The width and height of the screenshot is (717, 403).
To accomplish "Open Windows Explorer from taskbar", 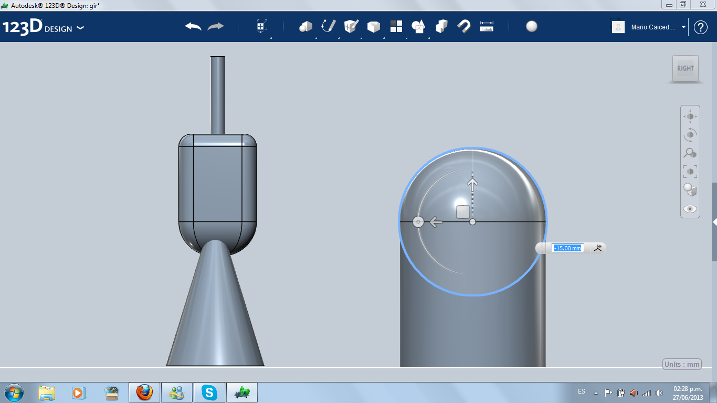I will [47, 393].
